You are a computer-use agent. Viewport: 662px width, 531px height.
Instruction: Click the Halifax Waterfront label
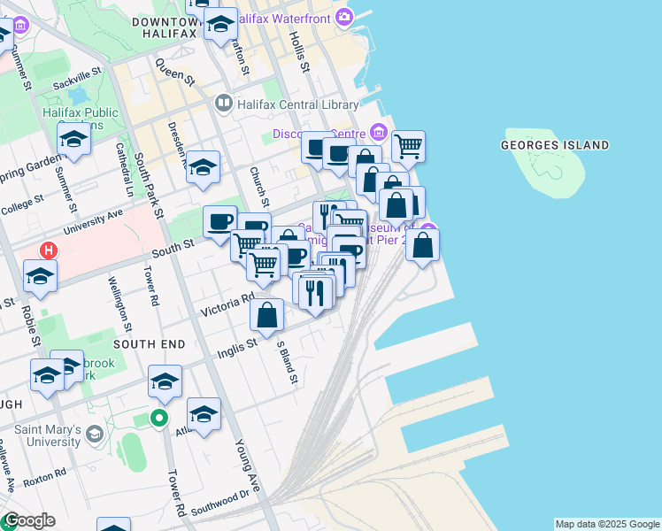point(283,19)
